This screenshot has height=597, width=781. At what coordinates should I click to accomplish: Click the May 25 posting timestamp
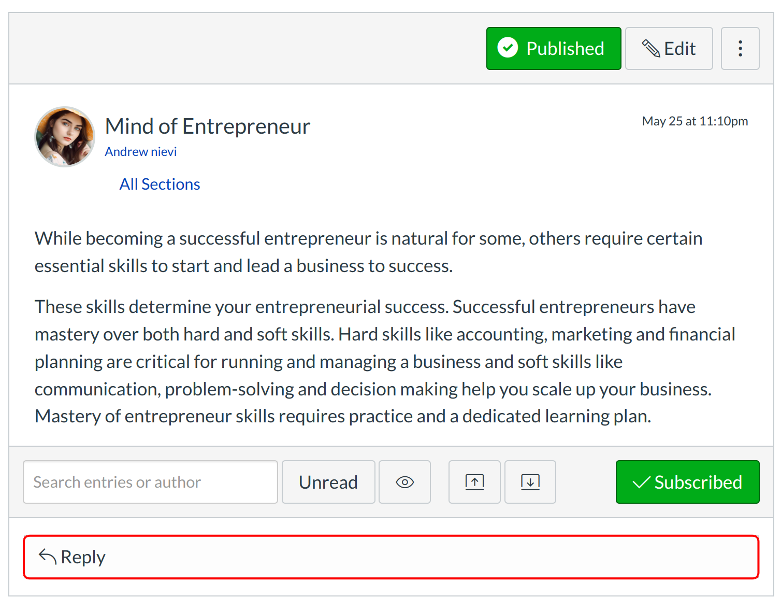(x=695, y=121)
